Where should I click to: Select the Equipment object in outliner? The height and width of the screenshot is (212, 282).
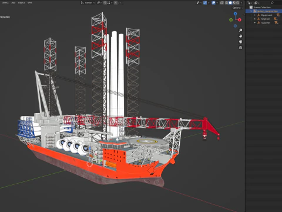[x=267, y=15]
